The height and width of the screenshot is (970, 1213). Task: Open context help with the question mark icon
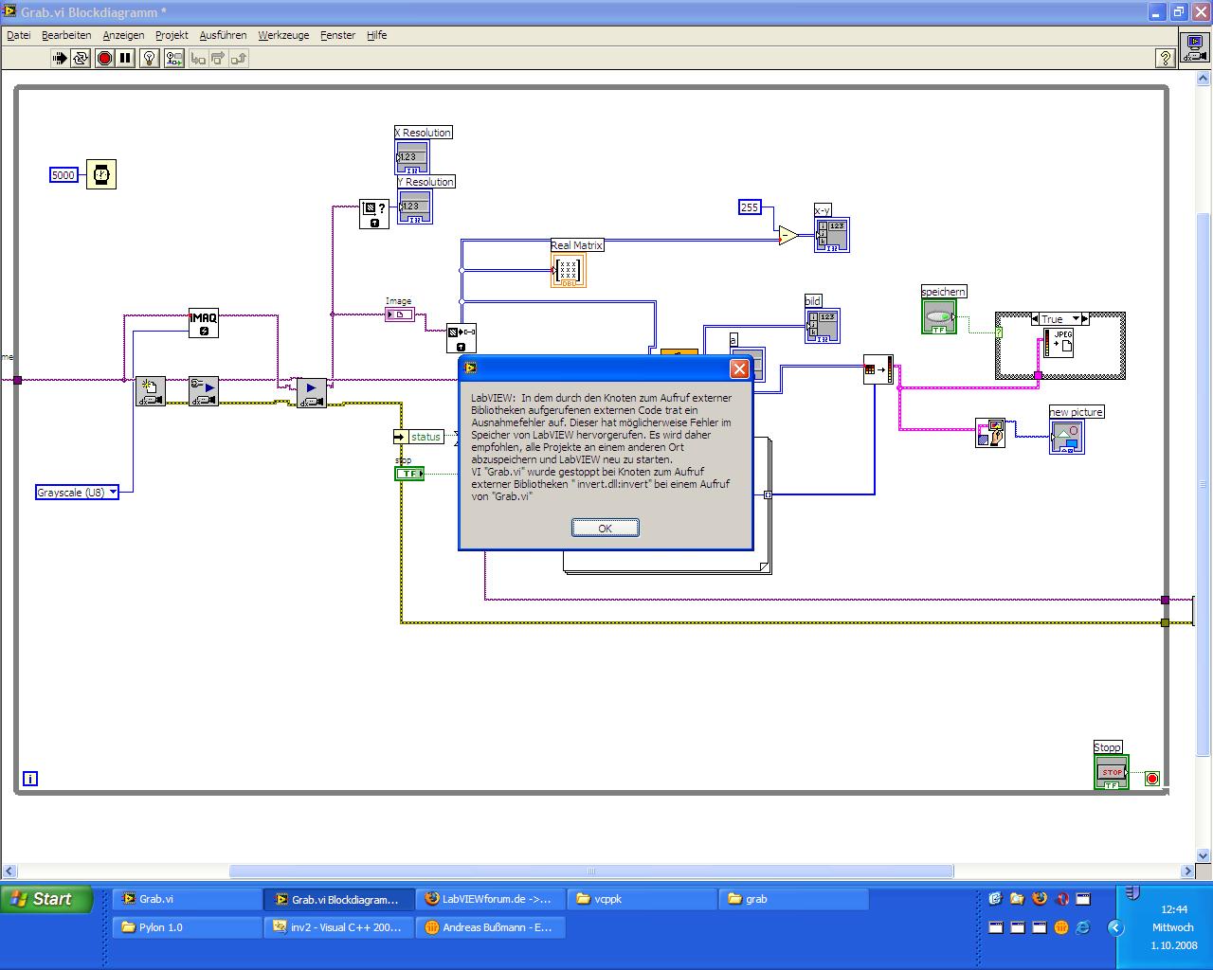click(x=1165, y=59)
